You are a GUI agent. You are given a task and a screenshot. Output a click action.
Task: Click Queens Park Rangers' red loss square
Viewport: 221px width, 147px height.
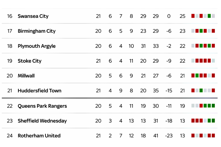[201, 106]
